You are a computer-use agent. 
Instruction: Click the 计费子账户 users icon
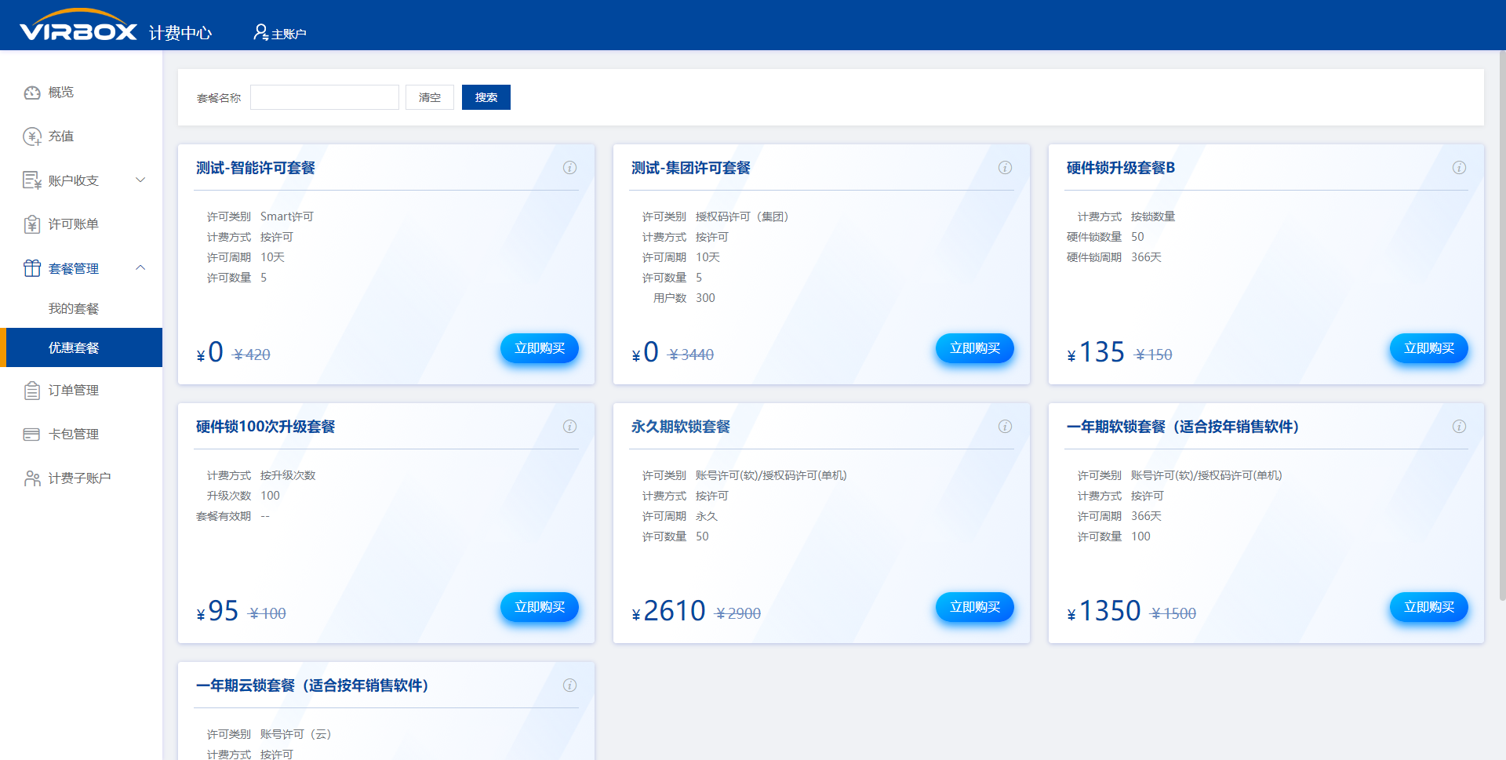(32, 478)
